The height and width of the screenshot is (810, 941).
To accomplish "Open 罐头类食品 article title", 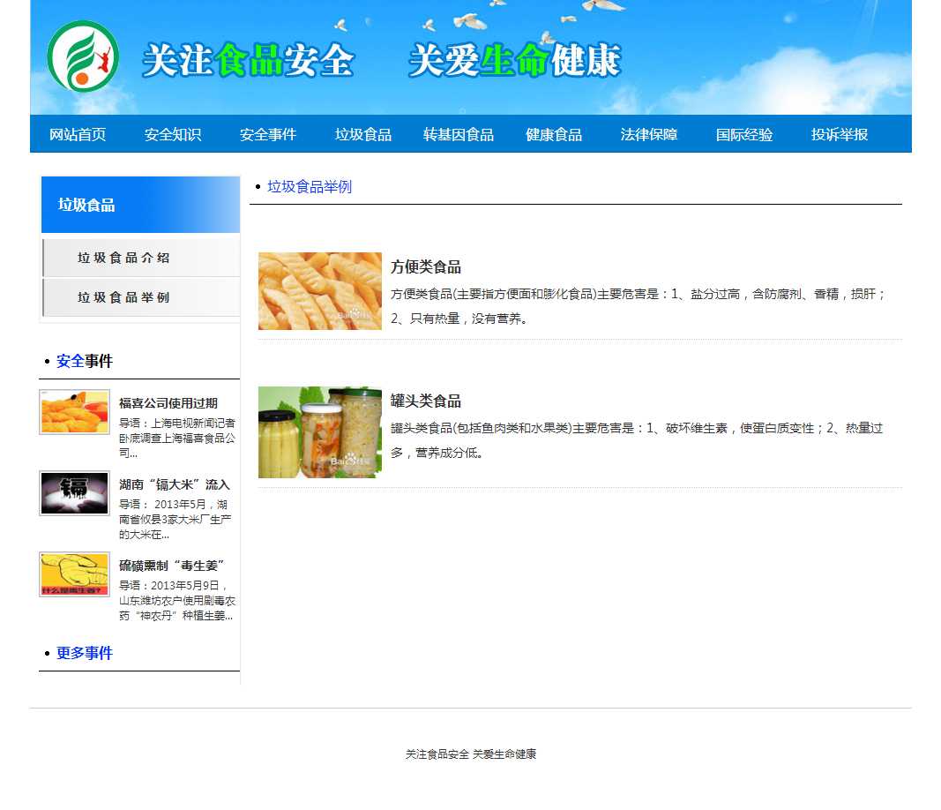I will 426,401.
